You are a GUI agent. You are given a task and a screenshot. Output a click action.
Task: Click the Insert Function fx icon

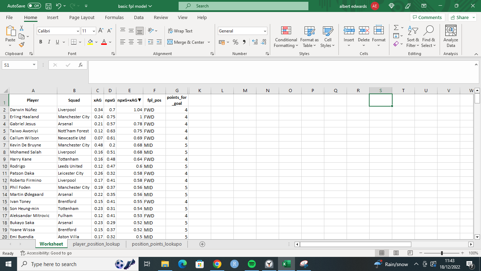coord(81,65)
